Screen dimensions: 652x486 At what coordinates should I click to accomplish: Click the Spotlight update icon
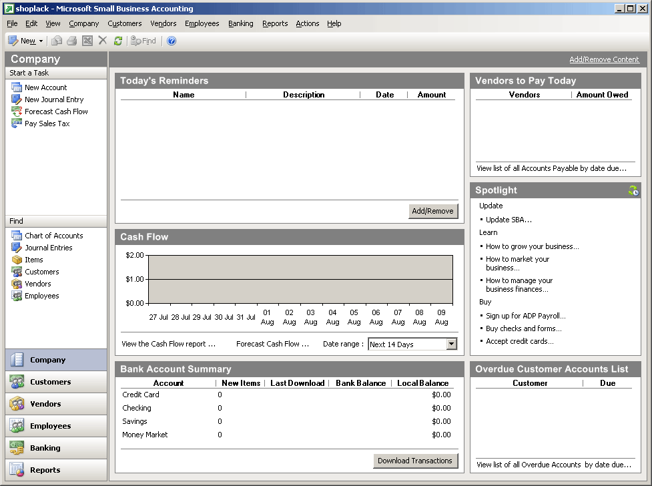pyautogui.click(x=633, y=190)
